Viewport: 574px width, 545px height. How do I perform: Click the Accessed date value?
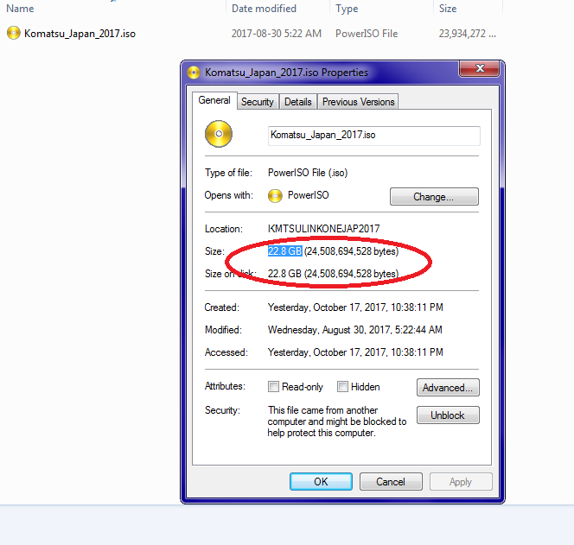355,352
